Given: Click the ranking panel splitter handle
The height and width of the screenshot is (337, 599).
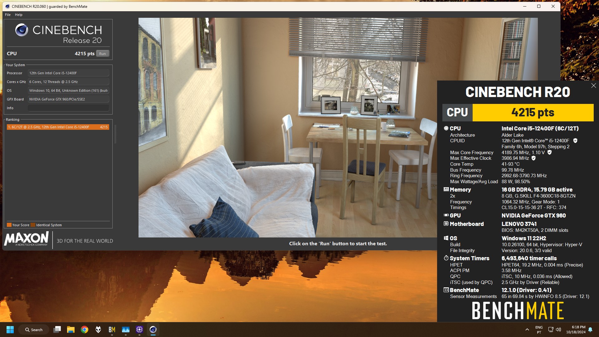Looking at the screenshot, I should 115,134.
